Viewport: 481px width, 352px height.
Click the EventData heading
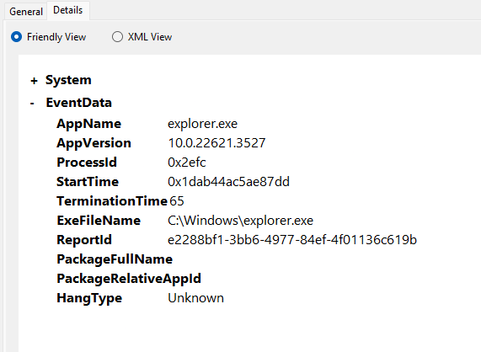79,103
